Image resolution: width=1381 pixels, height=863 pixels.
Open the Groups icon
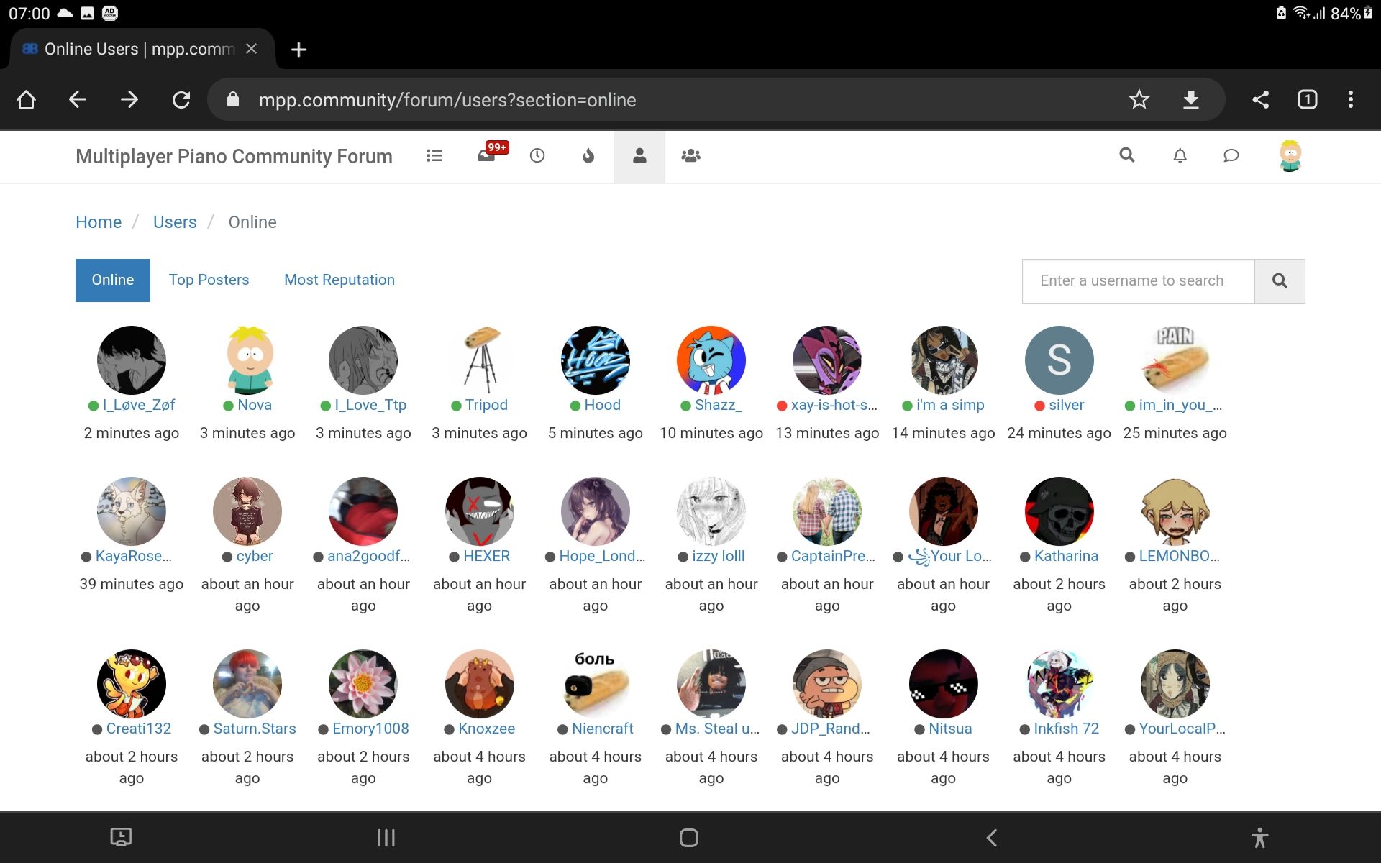coord(690,155)
